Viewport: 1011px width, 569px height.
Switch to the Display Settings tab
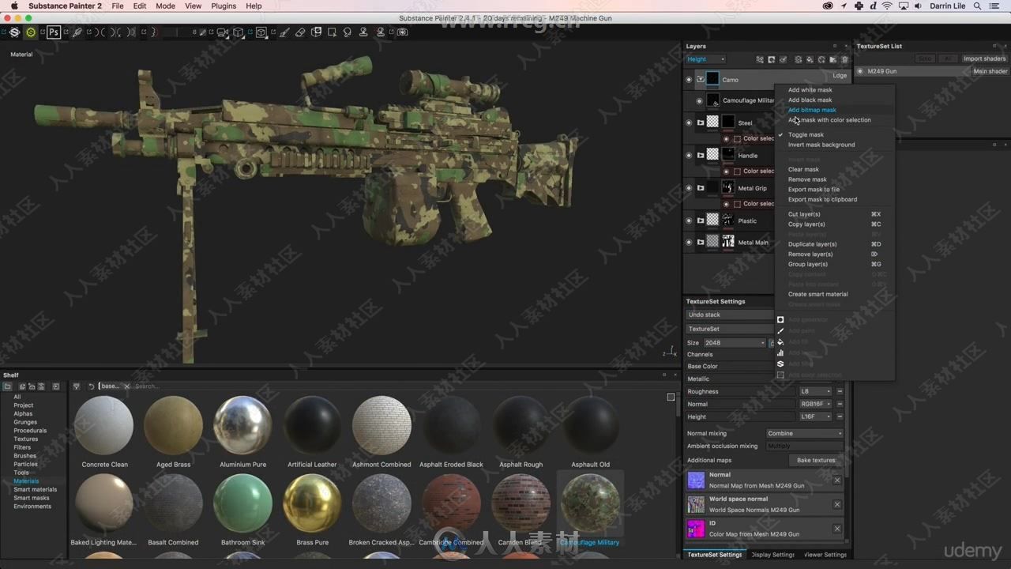772,555
